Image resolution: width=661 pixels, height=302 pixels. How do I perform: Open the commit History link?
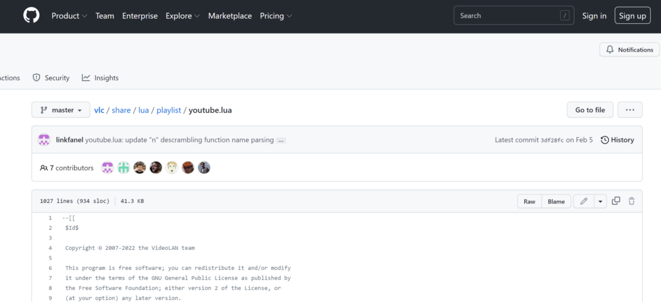(x=617, y=140)
